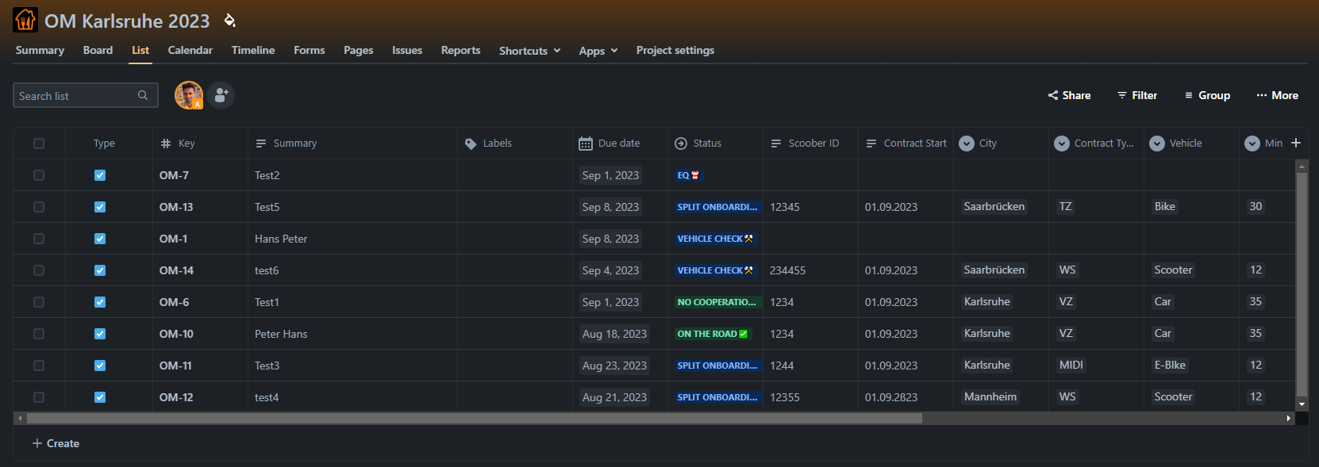Open the Min column dropdown
The height and width of the screenshot is (467, 1319).
point(1252,144)
